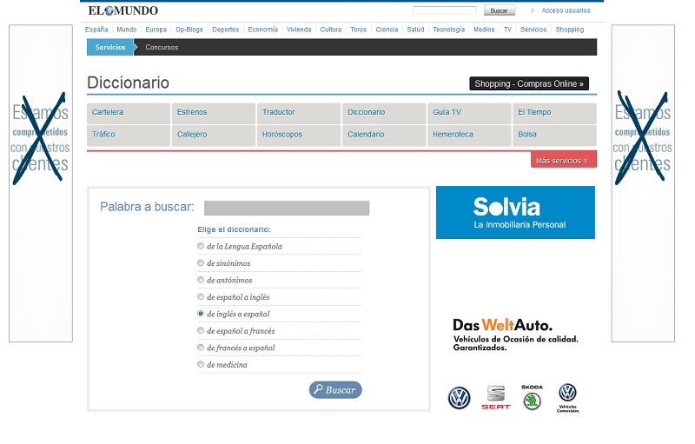Open the Deportes menu section
Screen dimensions: 695x444
click(x=225, y=30)
